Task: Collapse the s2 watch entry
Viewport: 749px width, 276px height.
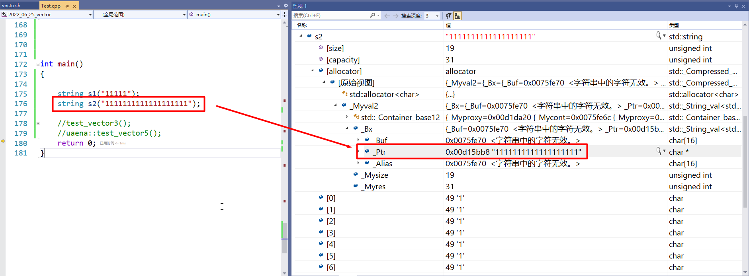Action: (301, 36)
